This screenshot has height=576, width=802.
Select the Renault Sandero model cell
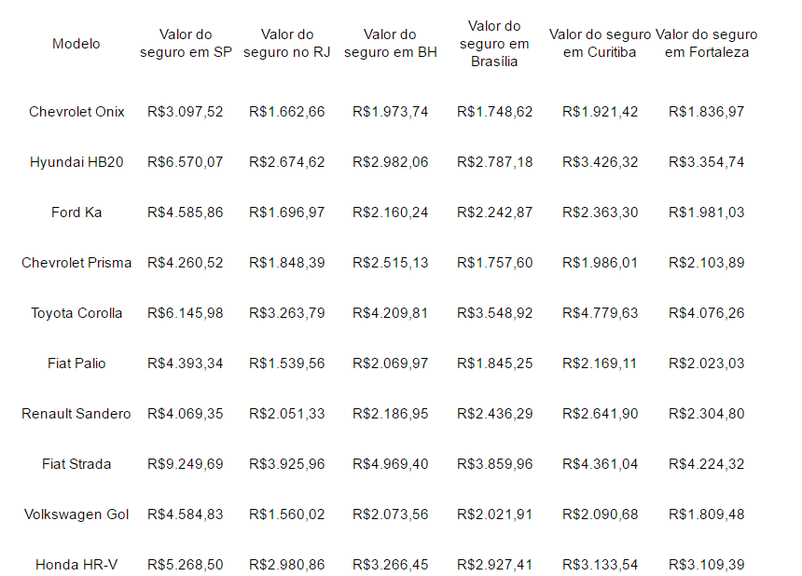tap(76, 414)
